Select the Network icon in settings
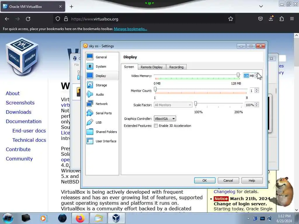The image size is (299, 224). pos(90,104)
